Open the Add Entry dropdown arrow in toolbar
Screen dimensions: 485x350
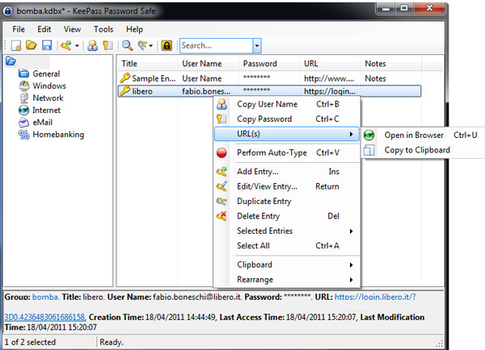[x=77, y=46]
